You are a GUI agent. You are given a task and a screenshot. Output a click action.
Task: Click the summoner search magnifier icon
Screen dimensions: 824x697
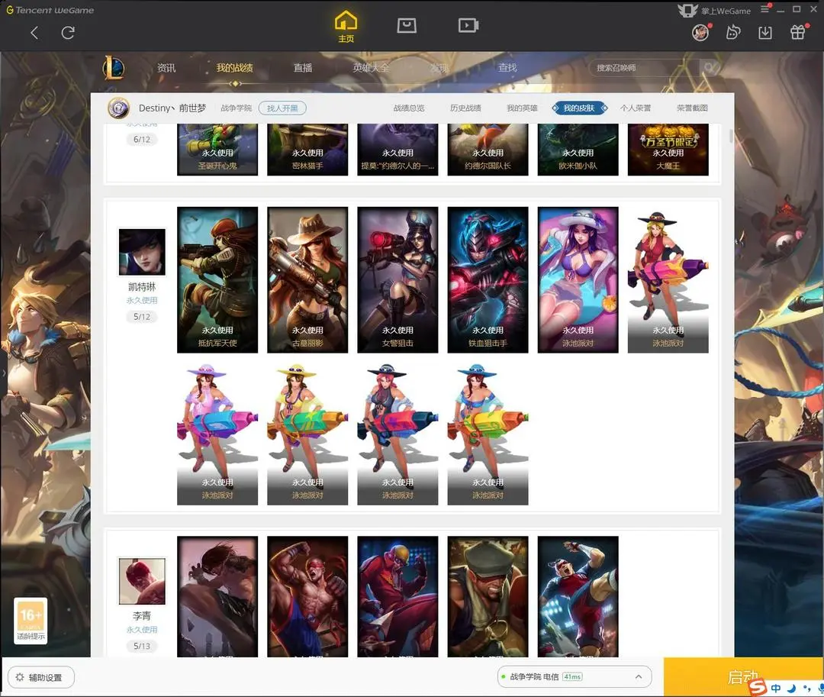pos(708,68)
